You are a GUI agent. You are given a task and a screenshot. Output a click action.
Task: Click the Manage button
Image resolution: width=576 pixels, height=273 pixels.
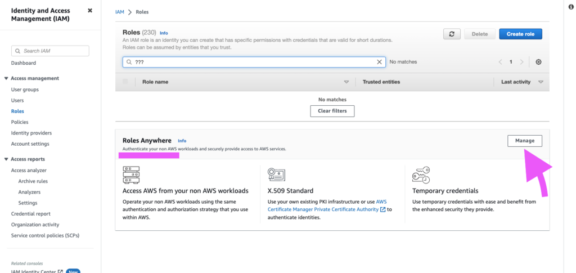(x=525, y=141)
